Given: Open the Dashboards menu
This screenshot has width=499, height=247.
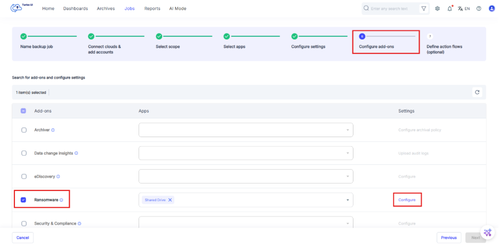Looking at the screenshot, I should point(76,9).
